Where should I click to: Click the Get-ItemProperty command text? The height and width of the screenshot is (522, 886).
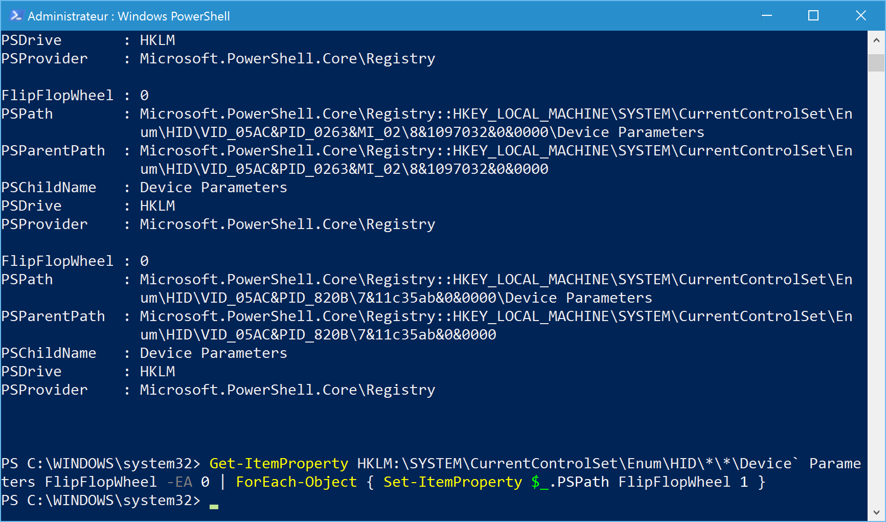tap(279, 464)
